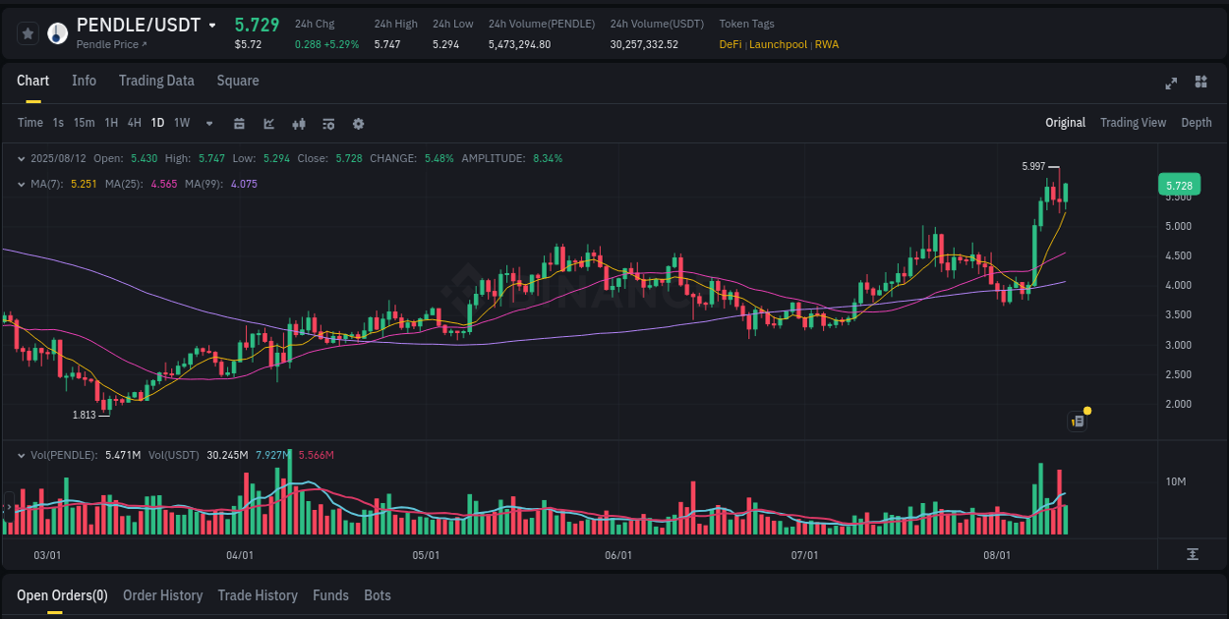Open the date range calendar icon
This screenshot has width=1229, height=619.
239,124
